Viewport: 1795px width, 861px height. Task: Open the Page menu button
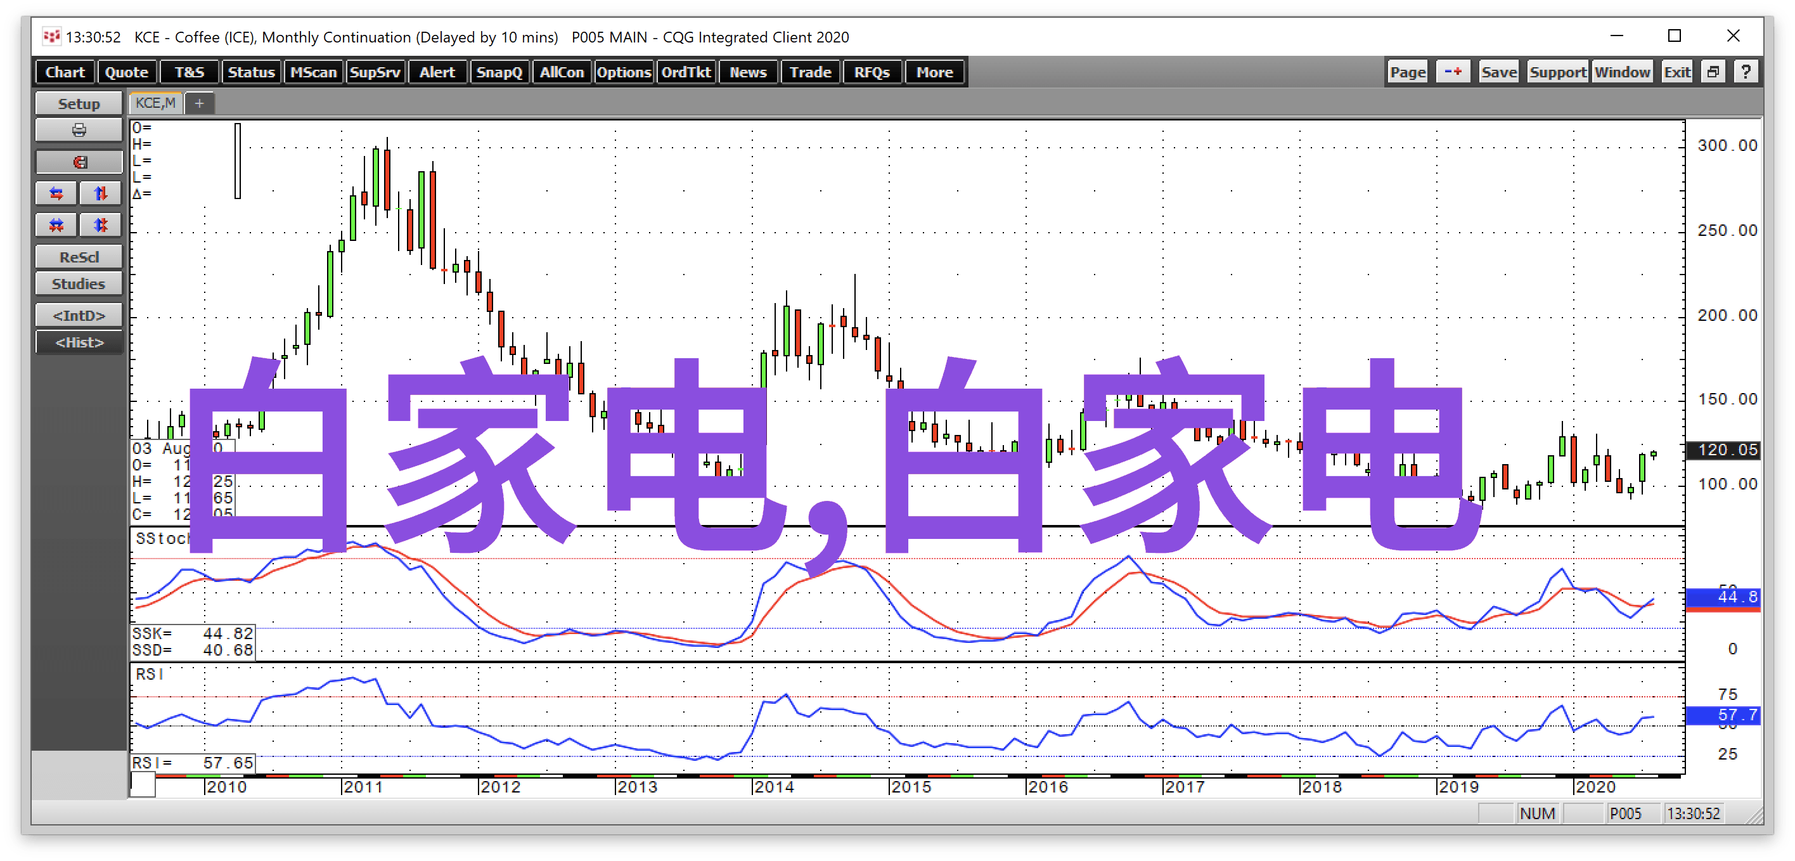click(1408, 72)
